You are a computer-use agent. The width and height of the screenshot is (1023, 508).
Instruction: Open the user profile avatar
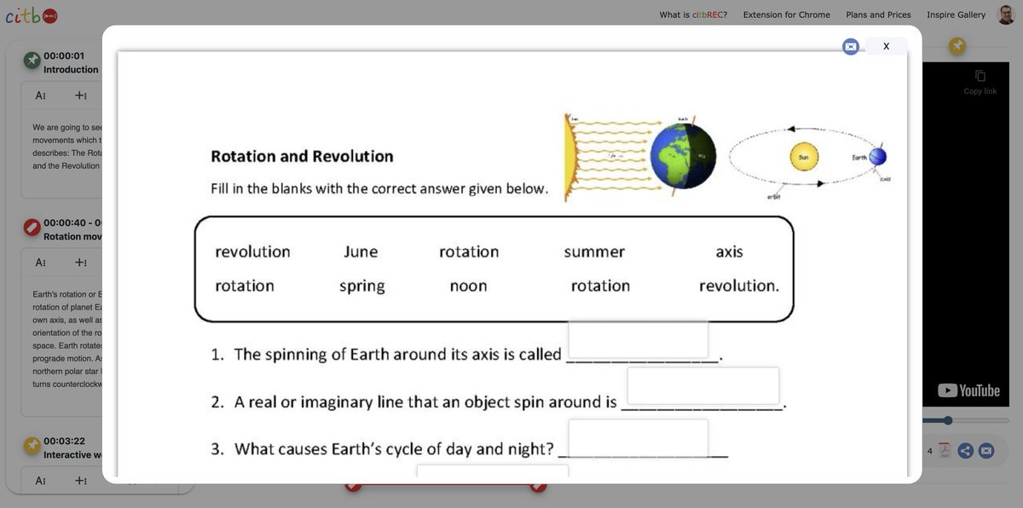pos(1007,14)
